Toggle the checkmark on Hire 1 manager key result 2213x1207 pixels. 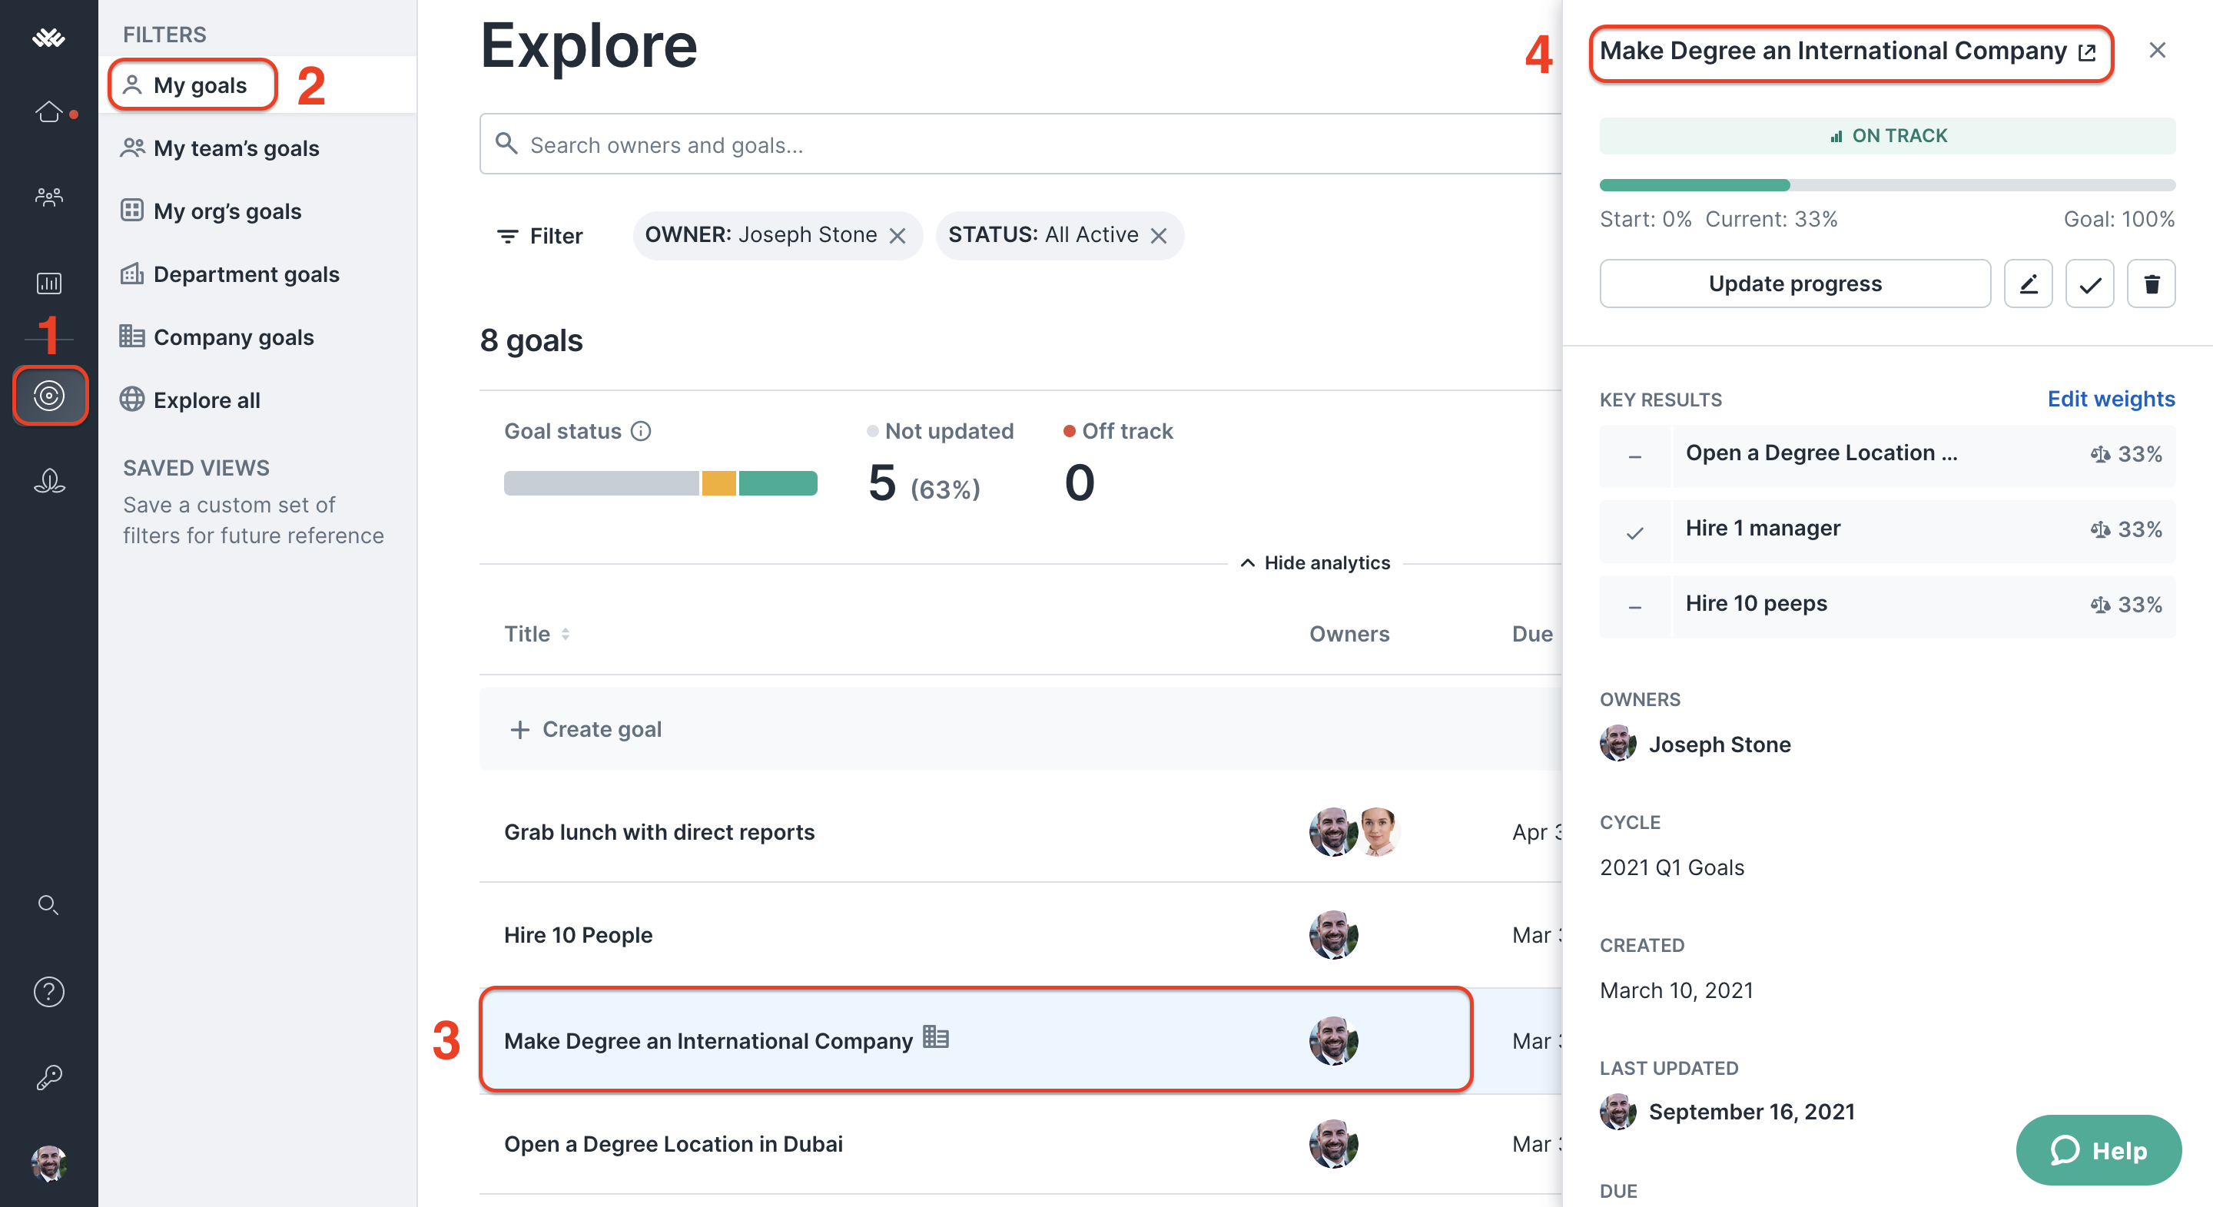pos(1635,532)
